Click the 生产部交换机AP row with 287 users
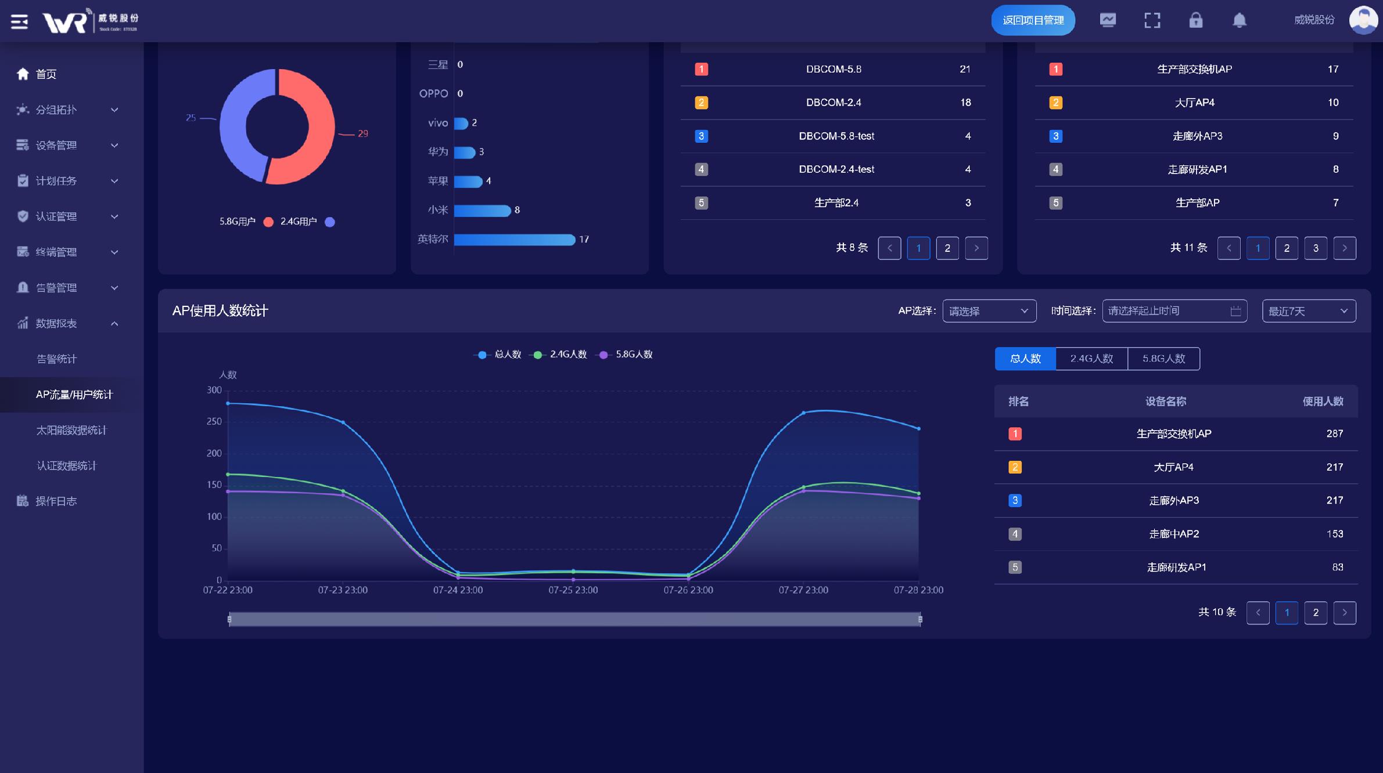This screenshot has height=773, width=1383. click(1176, 434)
